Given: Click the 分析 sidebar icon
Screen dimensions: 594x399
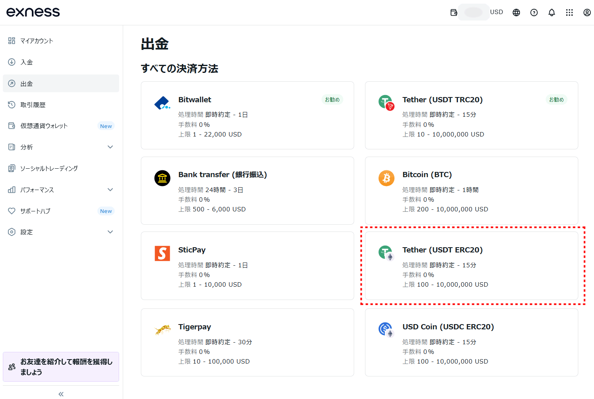Looking at the screenshot, I should 12,147.
